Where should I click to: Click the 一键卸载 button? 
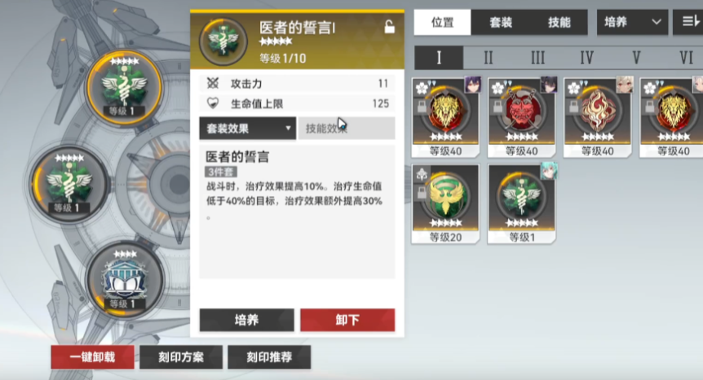coord(92,357)
